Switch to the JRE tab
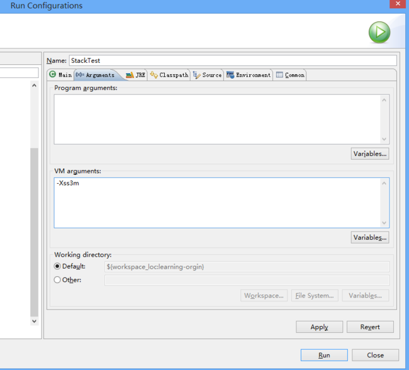This screenshot has height=370, width=409. (135, 75)
